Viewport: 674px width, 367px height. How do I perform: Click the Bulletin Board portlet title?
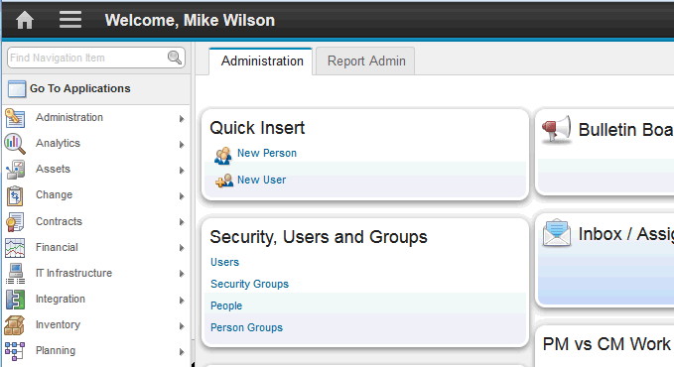(x=625, y=130)
